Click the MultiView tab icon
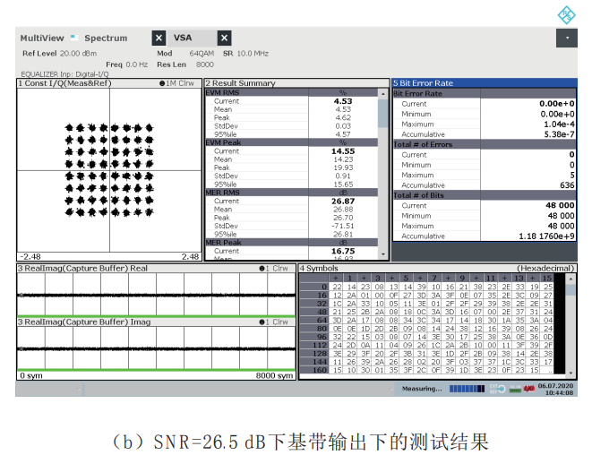This screenshot has width=592, height=455. [74, 38]
